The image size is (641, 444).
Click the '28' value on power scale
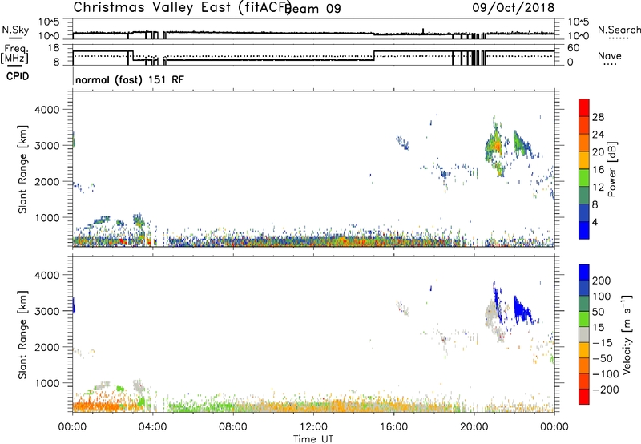tap(598, 117)
